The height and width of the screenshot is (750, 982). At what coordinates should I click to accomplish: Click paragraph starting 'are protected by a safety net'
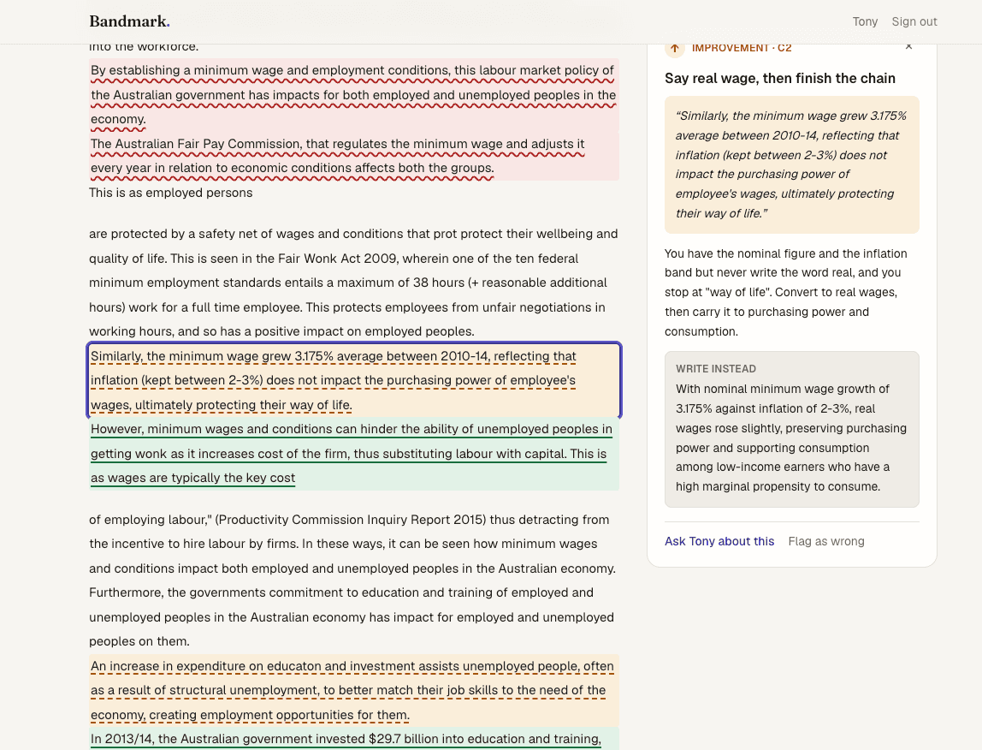354,283
